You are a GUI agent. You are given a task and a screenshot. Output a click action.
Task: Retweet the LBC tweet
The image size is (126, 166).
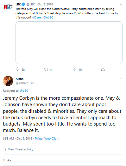(46, 69)
